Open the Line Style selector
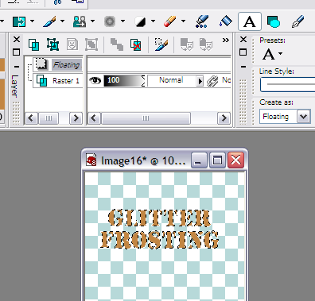Image resolution: width=315 pixels, height=301 pixels. (288, 84)
